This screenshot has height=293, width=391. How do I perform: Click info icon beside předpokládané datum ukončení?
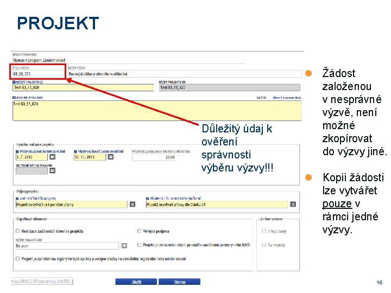click(75, 151)
